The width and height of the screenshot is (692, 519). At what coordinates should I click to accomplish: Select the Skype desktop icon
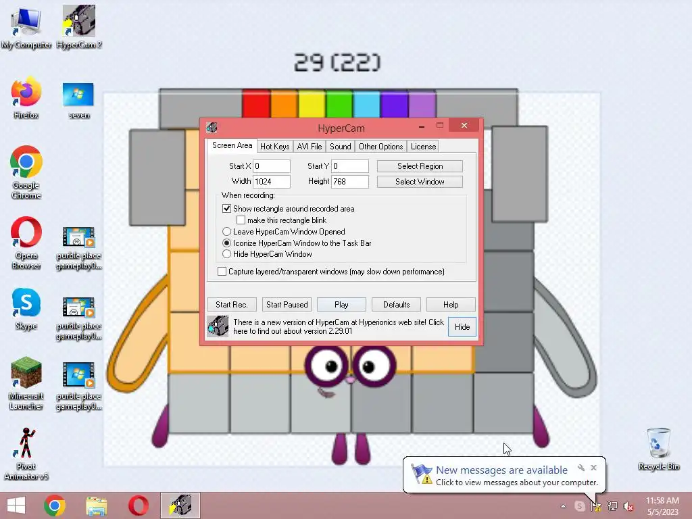click(x=26, y=309)
